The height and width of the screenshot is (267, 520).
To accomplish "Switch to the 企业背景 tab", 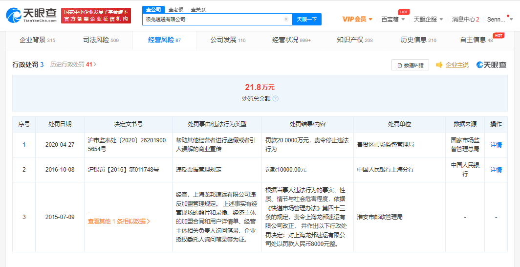I will coord(38,41).
